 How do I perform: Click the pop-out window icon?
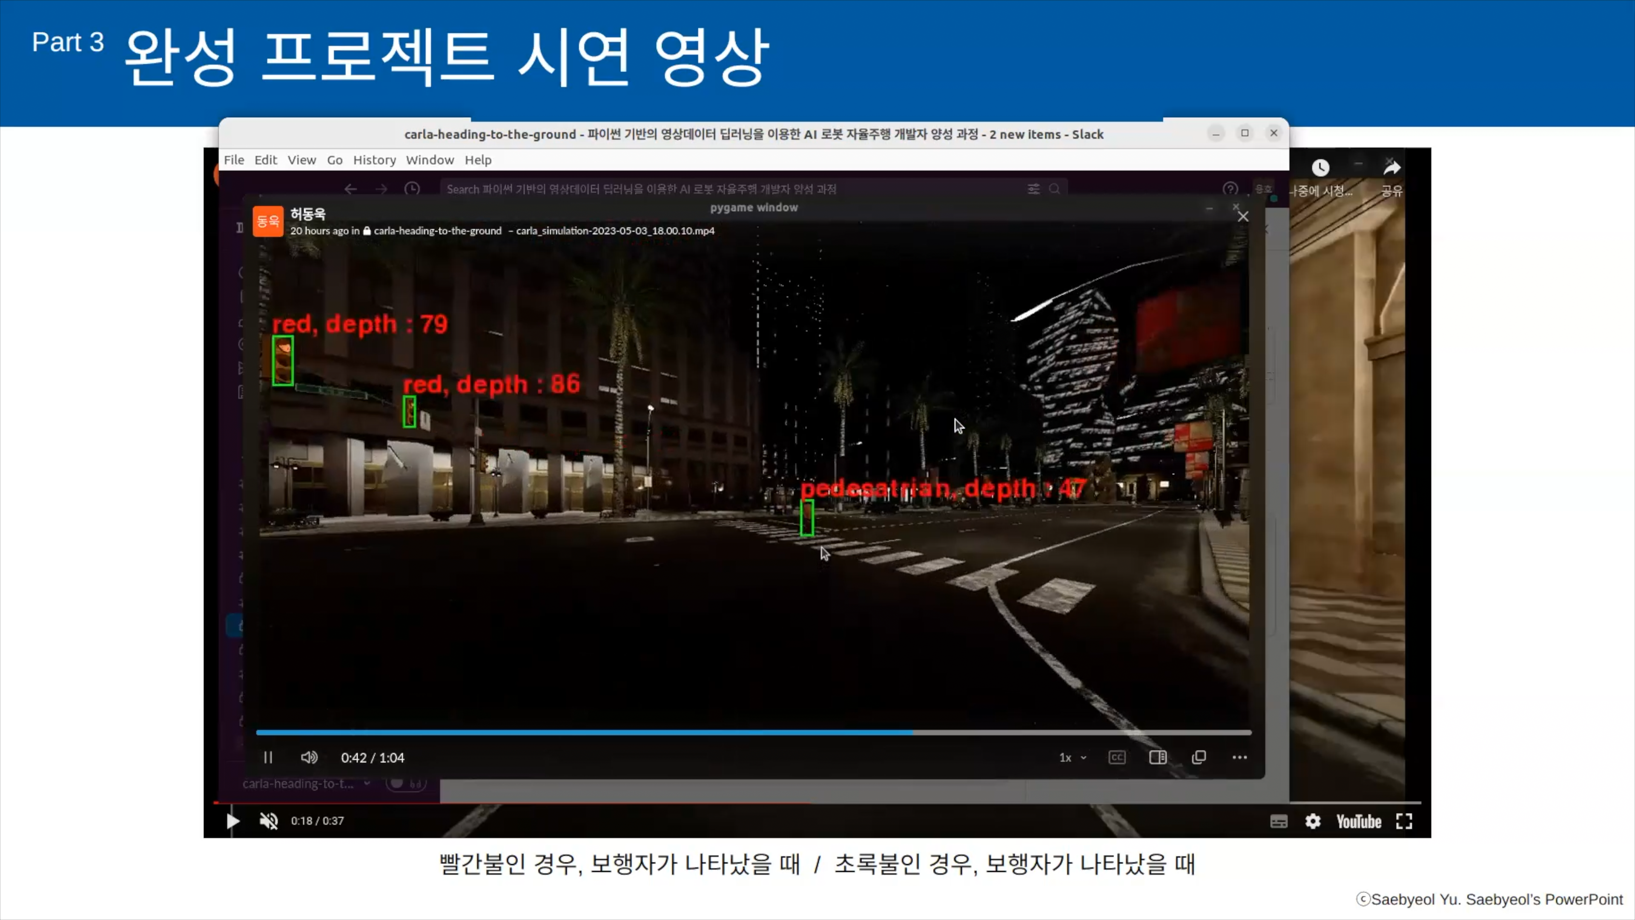(x=1198, y=757)
